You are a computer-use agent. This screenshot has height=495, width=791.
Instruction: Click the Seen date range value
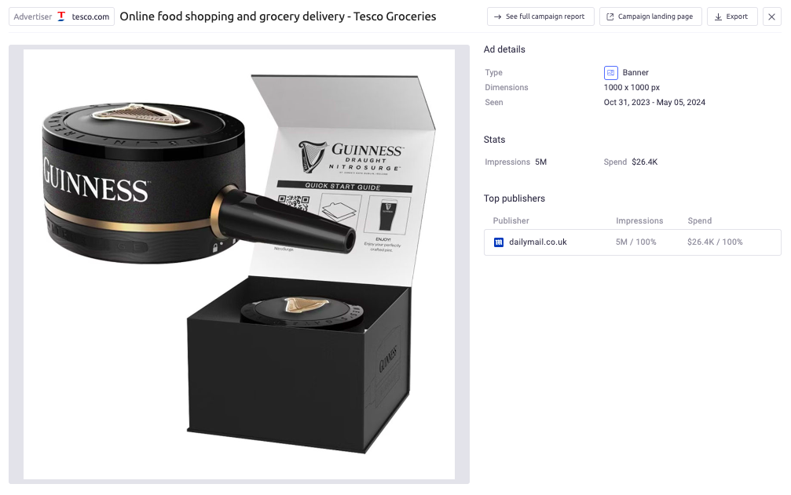(654, 103)
